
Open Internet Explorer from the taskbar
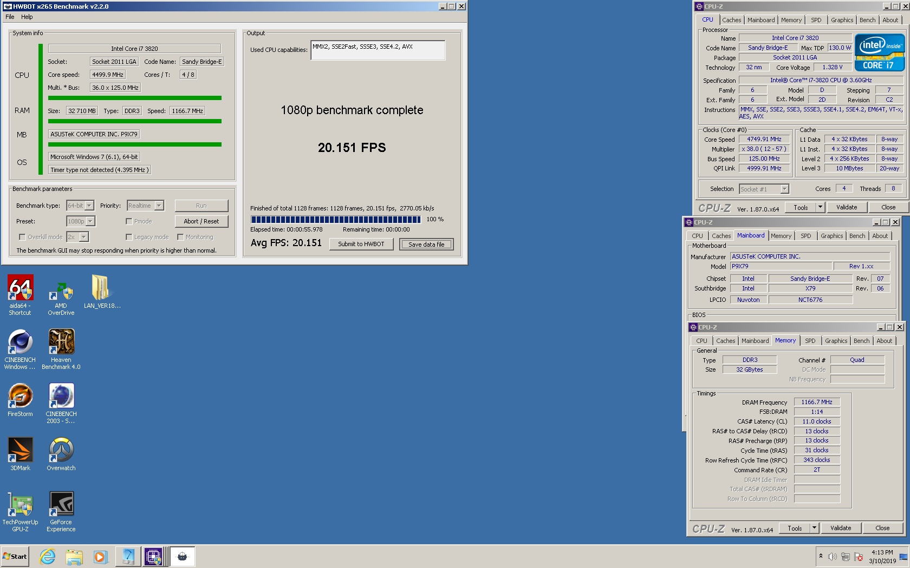click(48, 557)
